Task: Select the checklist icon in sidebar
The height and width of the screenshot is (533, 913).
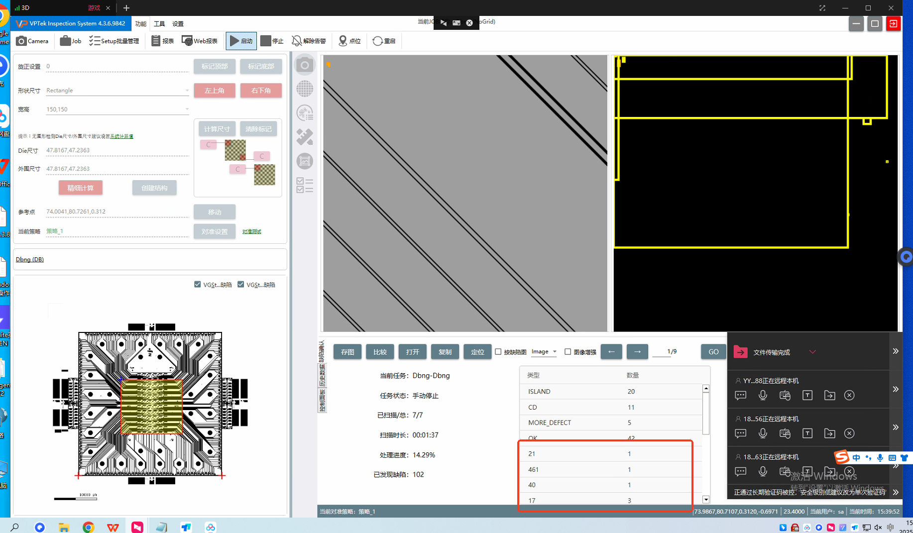Action: click(x=305, y=185)
